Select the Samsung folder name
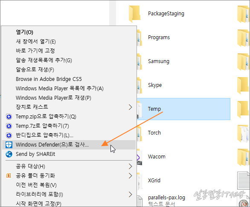The height and width of the screenshot is (207, 250). click(x=159, y=61)
